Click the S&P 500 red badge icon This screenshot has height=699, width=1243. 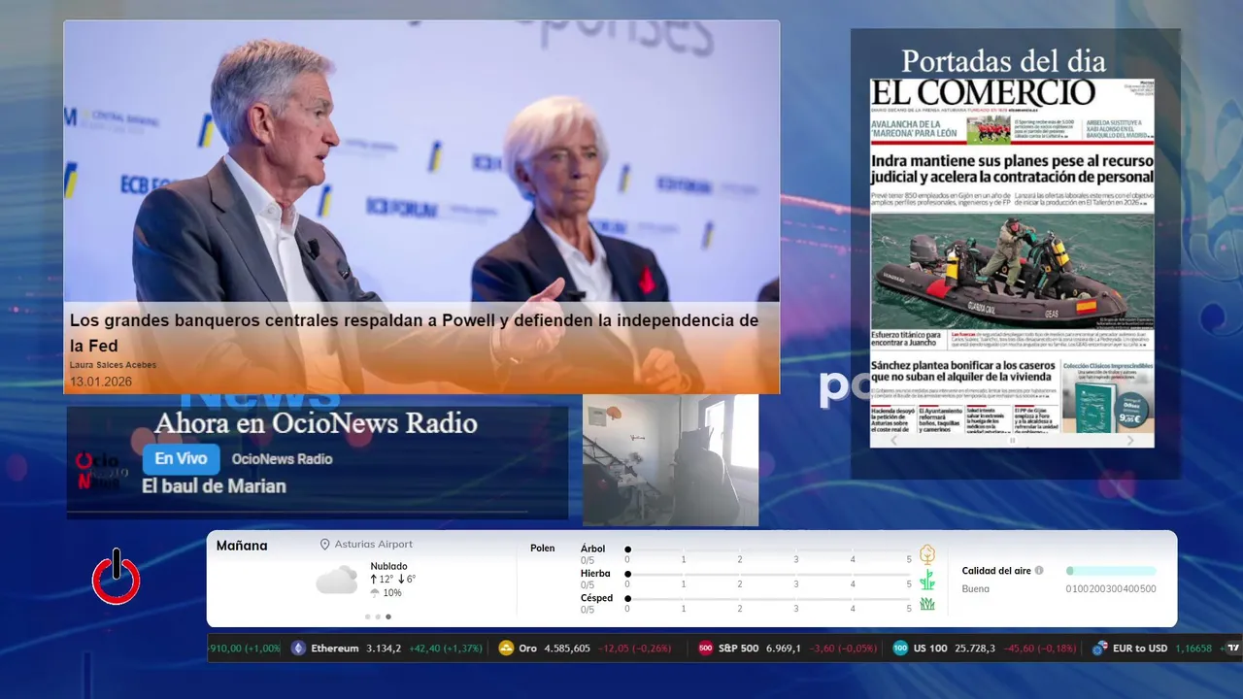[x=706, y=649]
